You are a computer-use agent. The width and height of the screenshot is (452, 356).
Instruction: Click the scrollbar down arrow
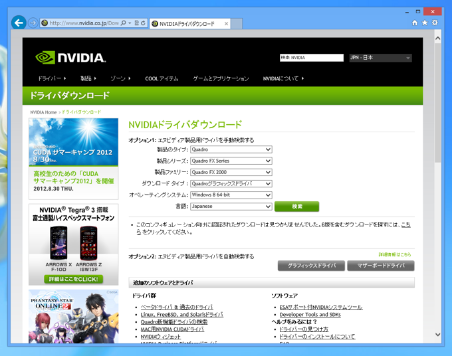[x=437, y=335]
